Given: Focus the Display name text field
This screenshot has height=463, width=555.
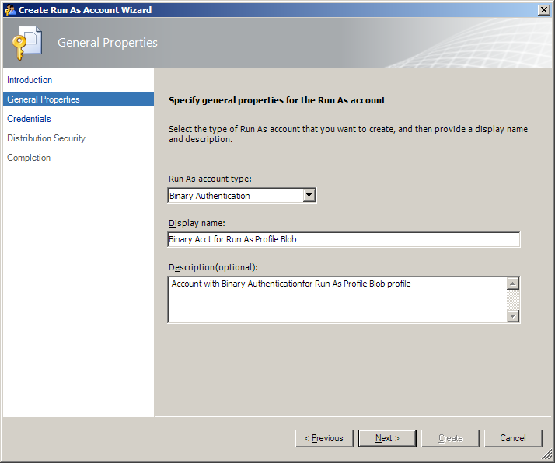Looking at the screenshot, I should (x=344, y=239).
